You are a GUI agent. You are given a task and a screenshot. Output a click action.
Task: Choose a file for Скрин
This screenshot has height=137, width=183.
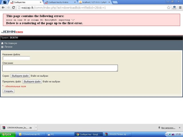click(x=20, y=76)
